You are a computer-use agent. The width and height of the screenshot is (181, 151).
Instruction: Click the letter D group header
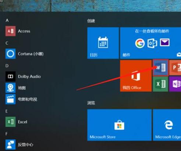(x=7, y=66)
